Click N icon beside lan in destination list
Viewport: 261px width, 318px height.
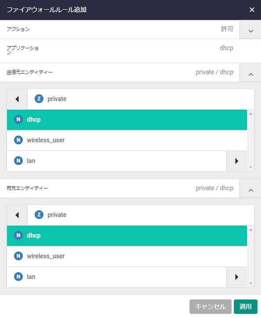[18, 277]
